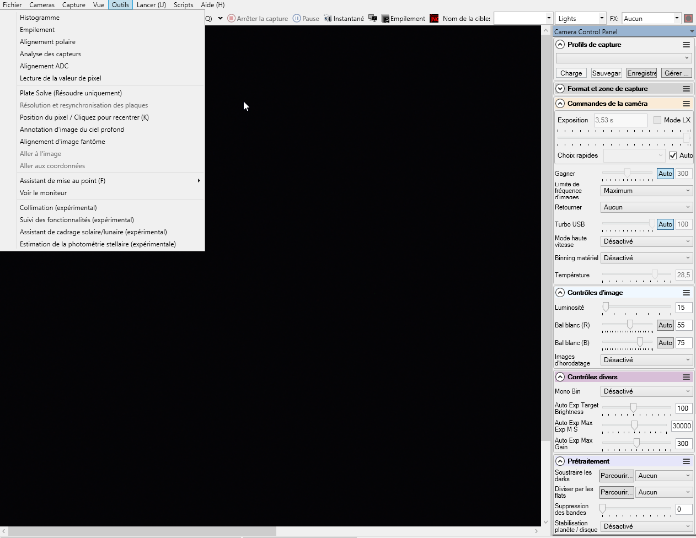The width and height of the screenshot is (696, 538).
Task: Open hamburger menu of Contrôles d'image panel
Action: tap(686, 293)
